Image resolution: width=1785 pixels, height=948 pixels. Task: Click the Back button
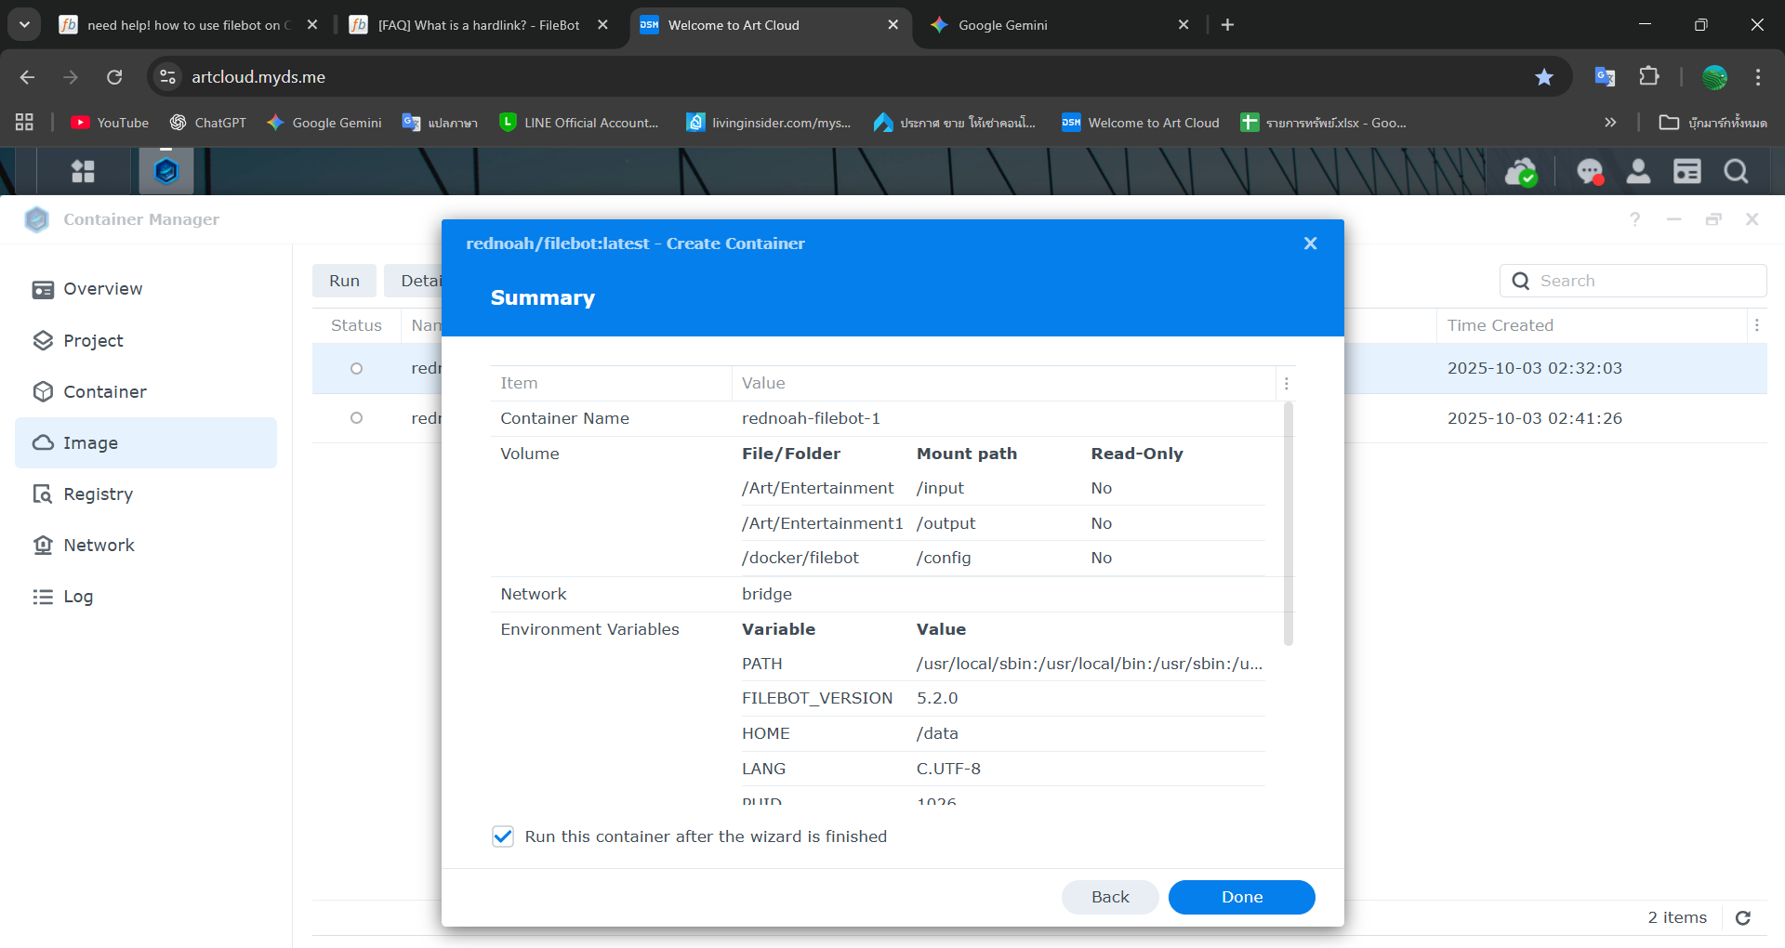1110,897
